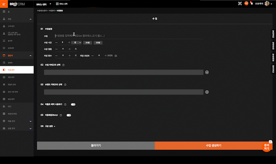Click the 브랜드 카테고리 selection box

point(124,92)
